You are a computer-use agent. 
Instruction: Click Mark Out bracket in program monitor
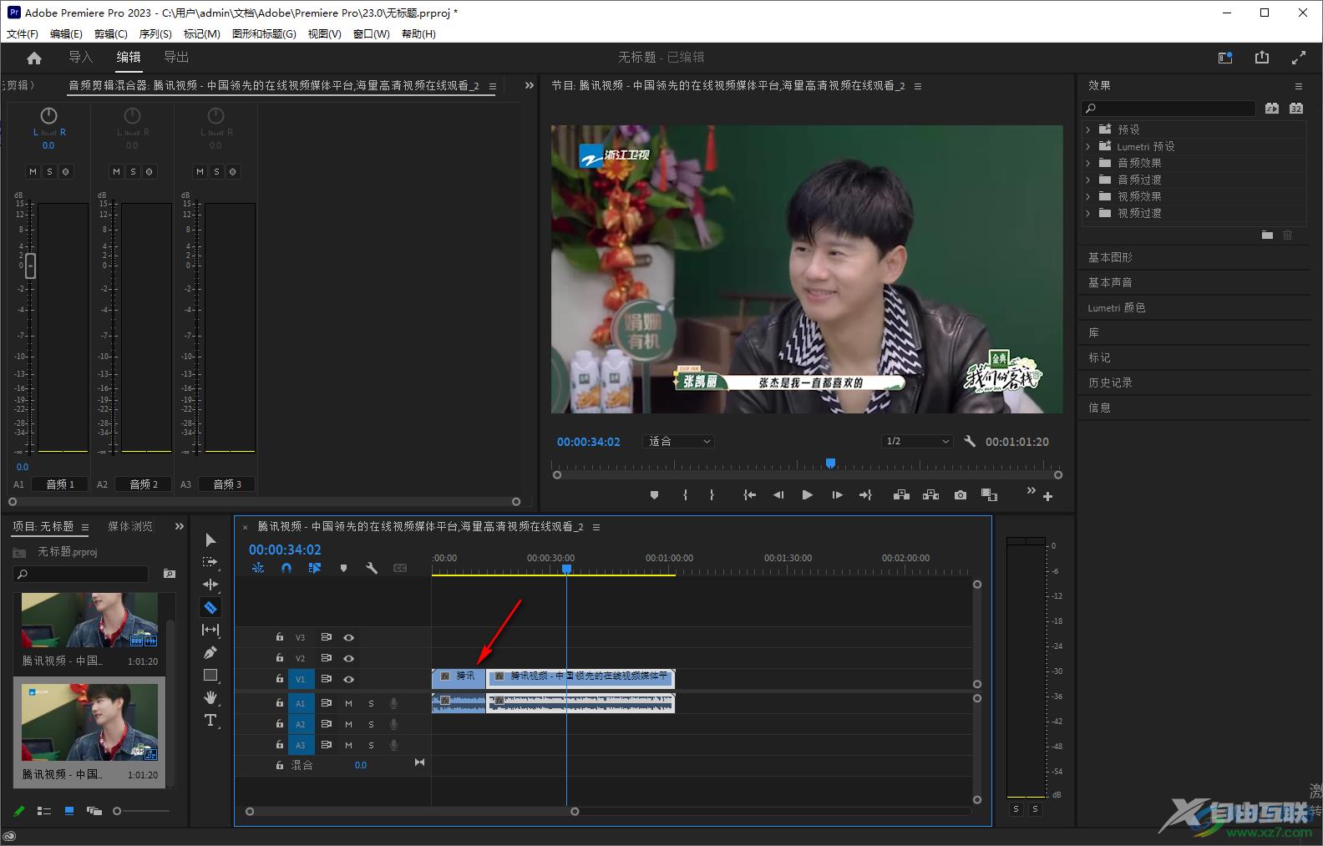712,495
